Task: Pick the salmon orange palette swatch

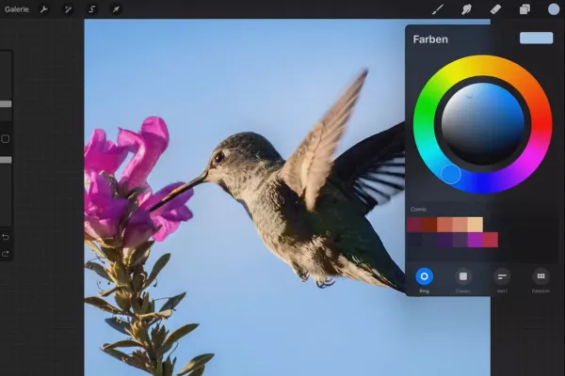Action: click(444, 225)
